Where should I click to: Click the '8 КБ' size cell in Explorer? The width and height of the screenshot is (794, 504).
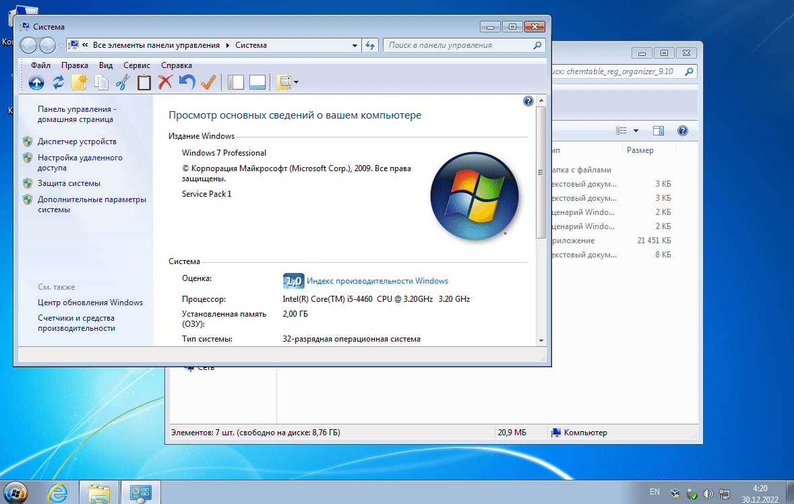(663, 255)
